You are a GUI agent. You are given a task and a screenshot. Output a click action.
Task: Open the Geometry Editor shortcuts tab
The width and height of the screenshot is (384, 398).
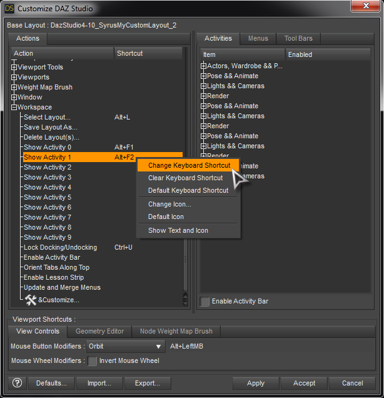point(99,331)
